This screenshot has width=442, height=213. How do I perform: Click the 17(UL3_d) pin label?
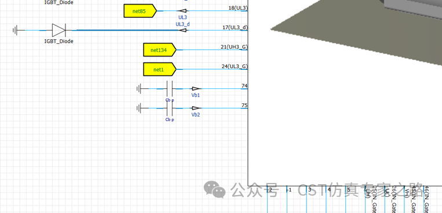point(235,27)
